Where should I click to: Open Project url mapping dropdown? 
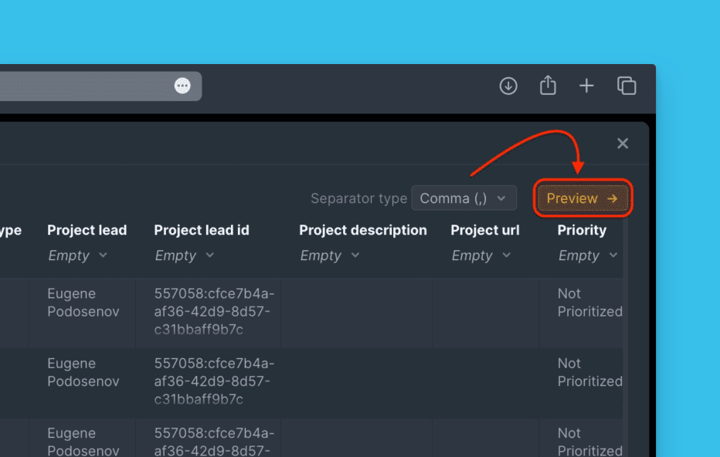pyautogui.click(x=481, y=256)
